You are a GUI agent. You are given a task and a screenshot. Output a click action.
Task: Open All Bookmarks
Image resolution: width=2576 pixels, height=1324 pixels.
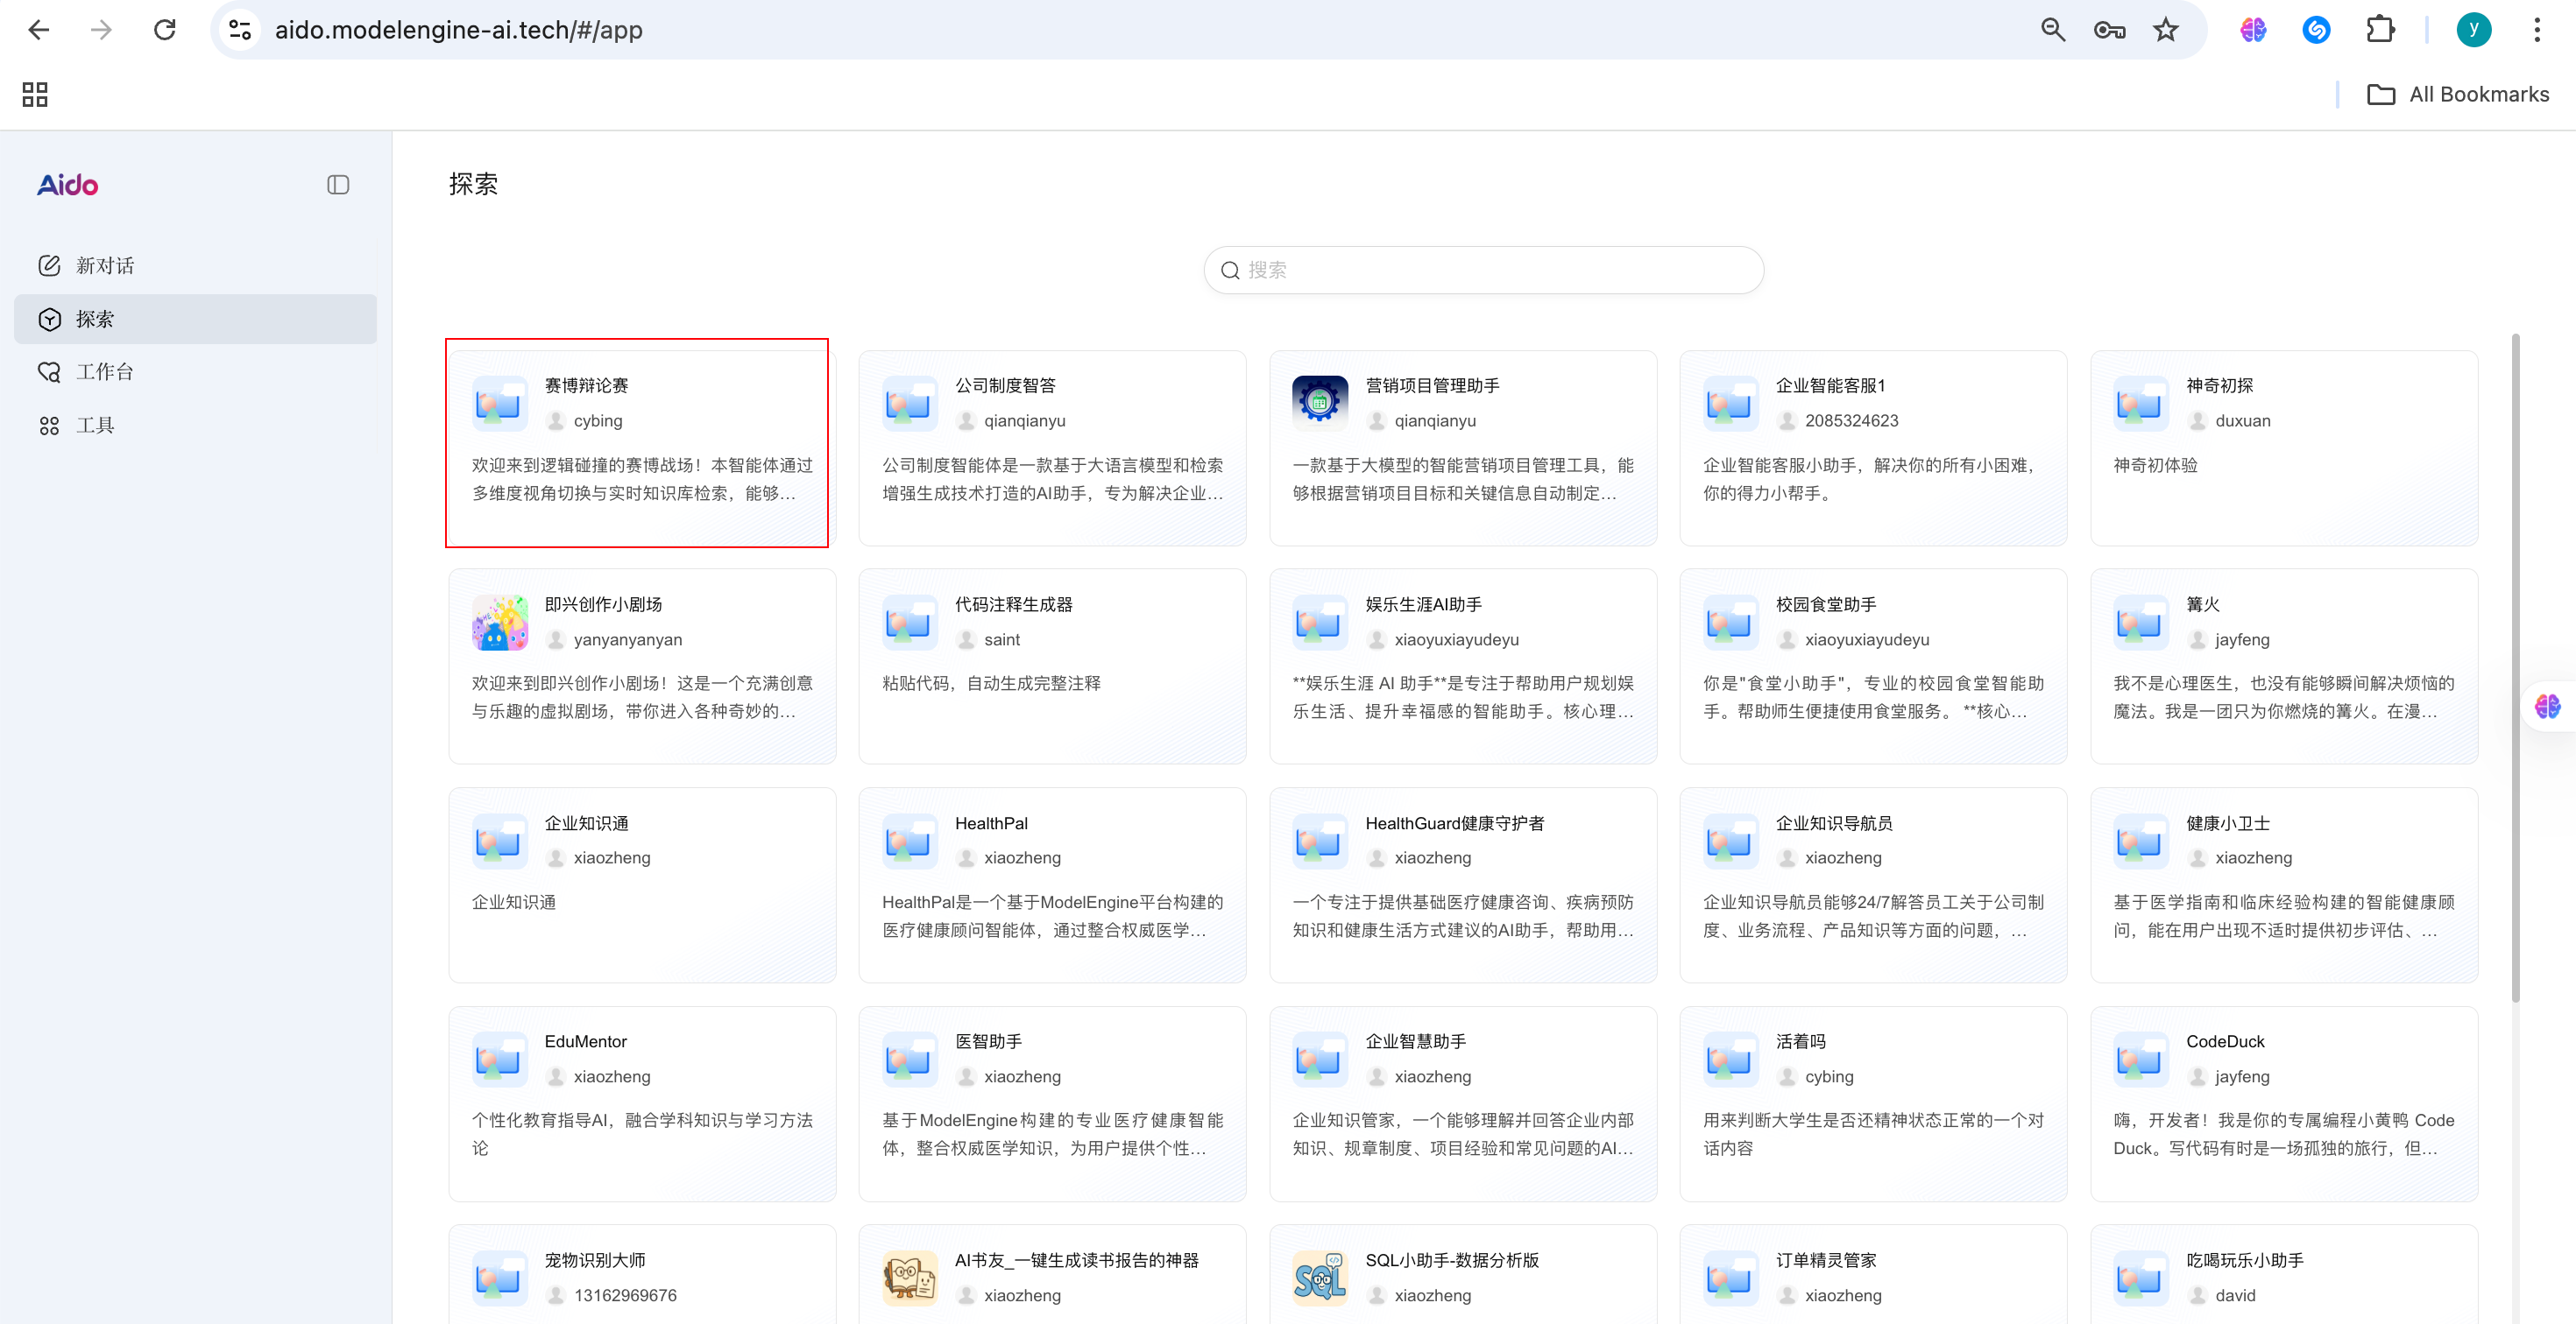pos(2461,94)
